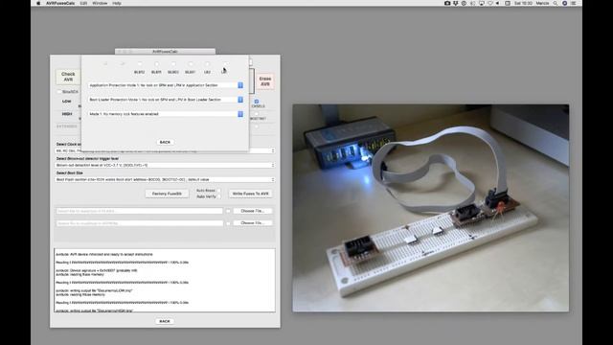The image size is (613, 345).
Task: Click Choose File for the second (lower) file field
Action: point(253,223)
